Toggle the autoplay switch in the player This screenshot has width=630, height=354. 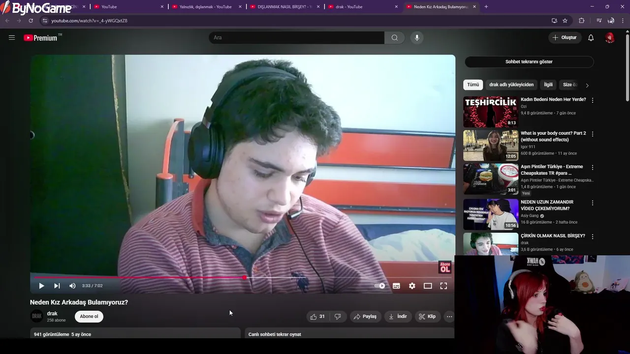380,286
